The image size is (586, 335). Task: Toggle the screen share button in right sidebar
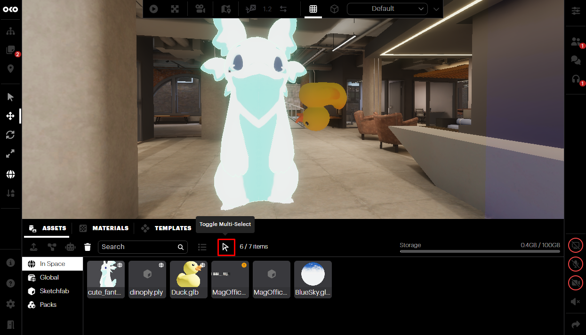pos(576,245)
